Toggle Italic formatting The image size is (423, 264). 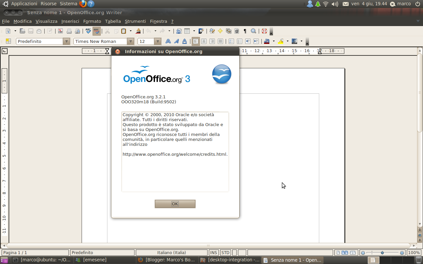click(x=176, y=41)
